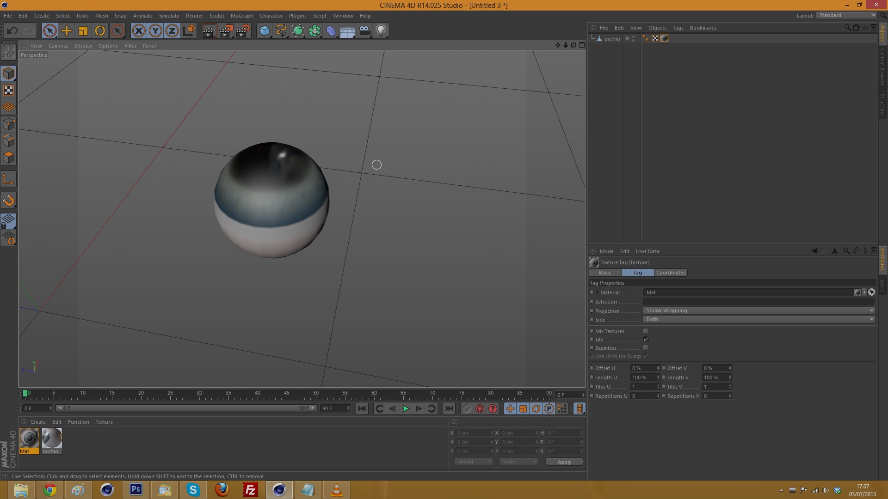
Task: Add a Cube primitive object
Action: point(265,31)
